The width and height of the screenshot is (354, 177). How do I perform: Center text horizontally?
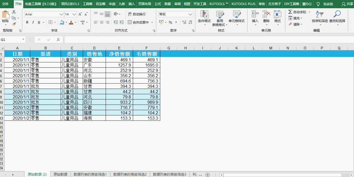click(x=101, y=22)
